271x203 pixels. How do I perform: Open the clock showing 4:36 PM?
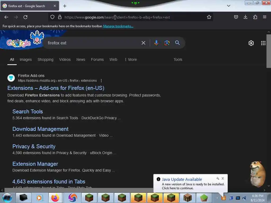(258, 198)
